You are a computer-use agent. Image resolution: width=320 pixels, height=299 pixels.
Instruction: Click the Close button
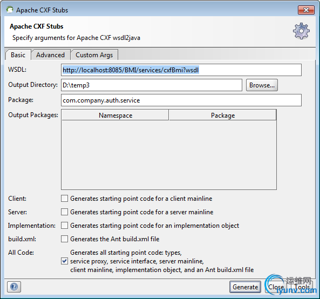point(276,287)
